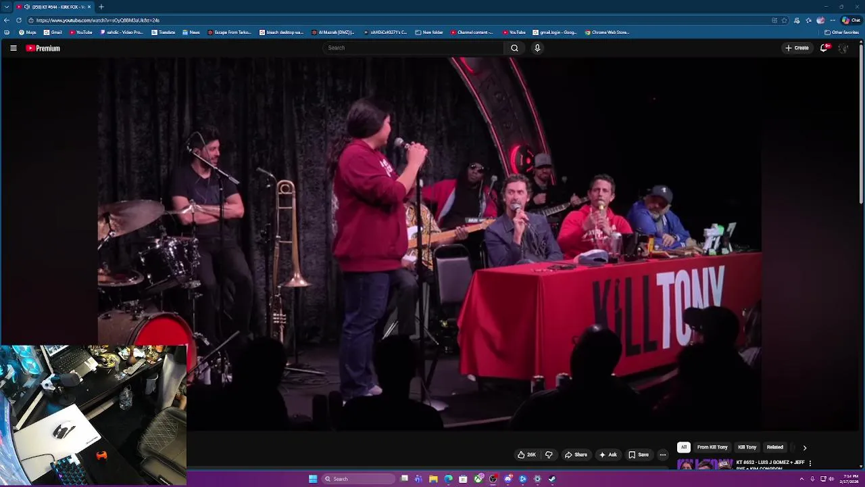Image resolution: width=865 pixels, height=487 pixels.
Task: Reload the page with refresh icon
Action: 19,20
